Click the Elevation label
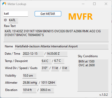This screenshot has width=112, height=98. 11,90
